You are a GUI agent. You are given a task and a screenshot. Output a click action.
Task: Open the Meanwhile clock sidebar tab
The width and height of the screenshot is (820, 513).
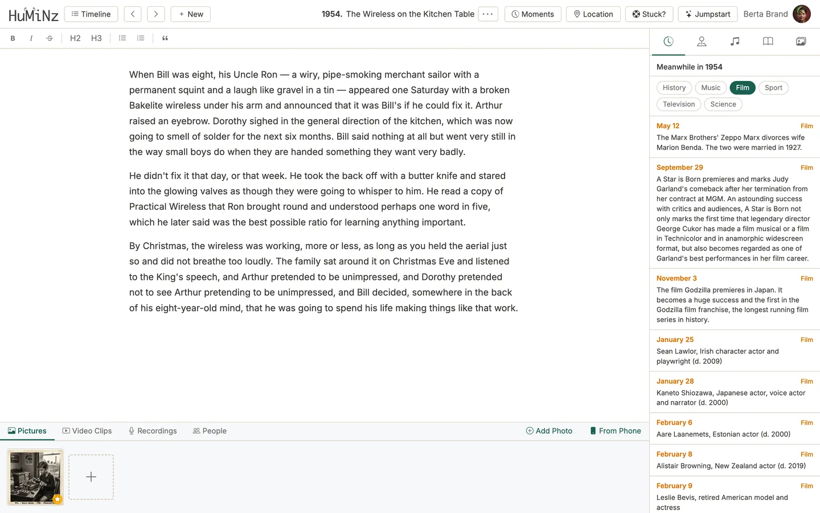[x=669, y=41]
